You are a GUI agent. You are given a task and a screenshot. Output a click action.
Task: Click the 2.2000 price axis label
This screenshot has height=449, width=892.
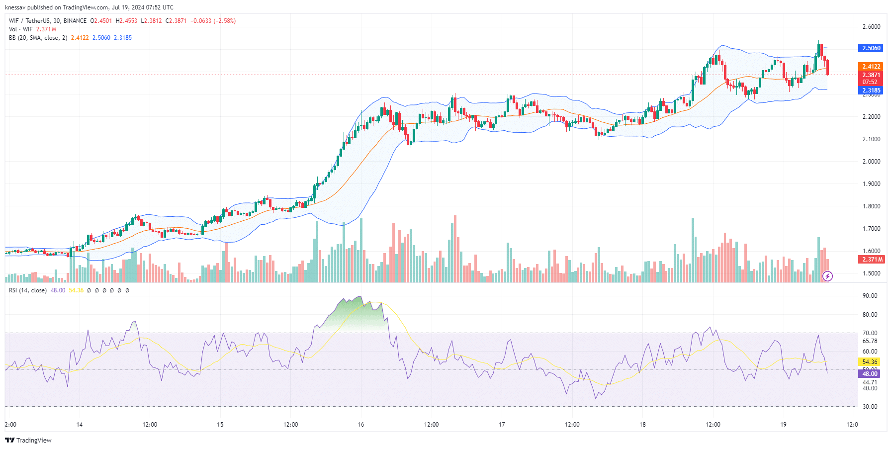coord(871,117)
